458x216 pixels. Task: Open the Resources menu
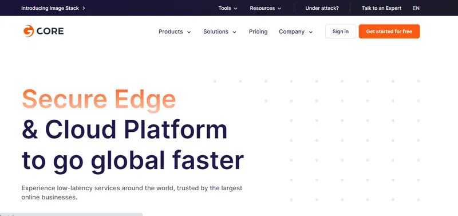point(265,8)
